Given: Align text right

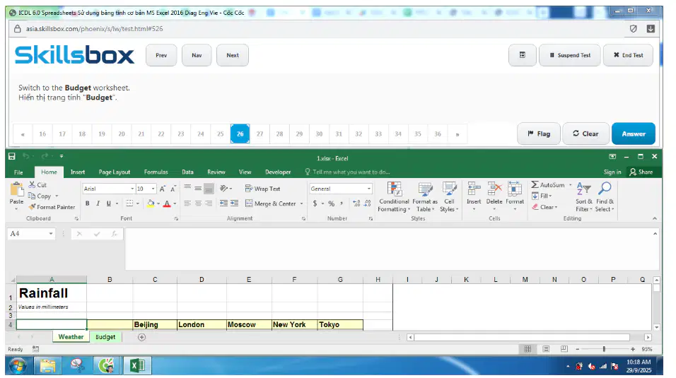Looking at the screenshot, I should click(x=209, y=203).
